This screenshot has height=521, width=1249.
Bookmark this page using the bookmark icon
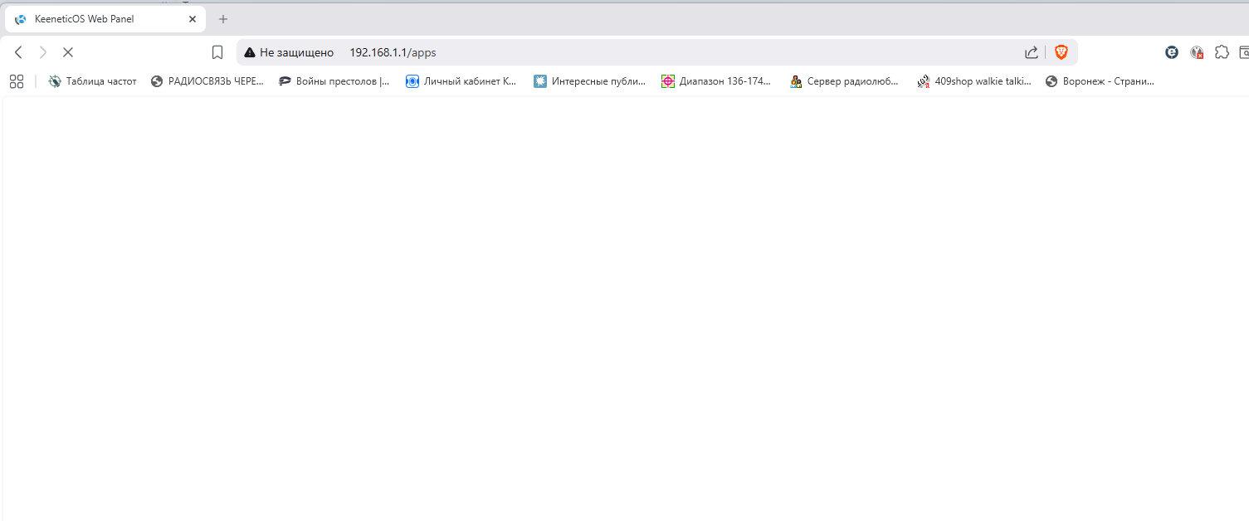point(217,52)
